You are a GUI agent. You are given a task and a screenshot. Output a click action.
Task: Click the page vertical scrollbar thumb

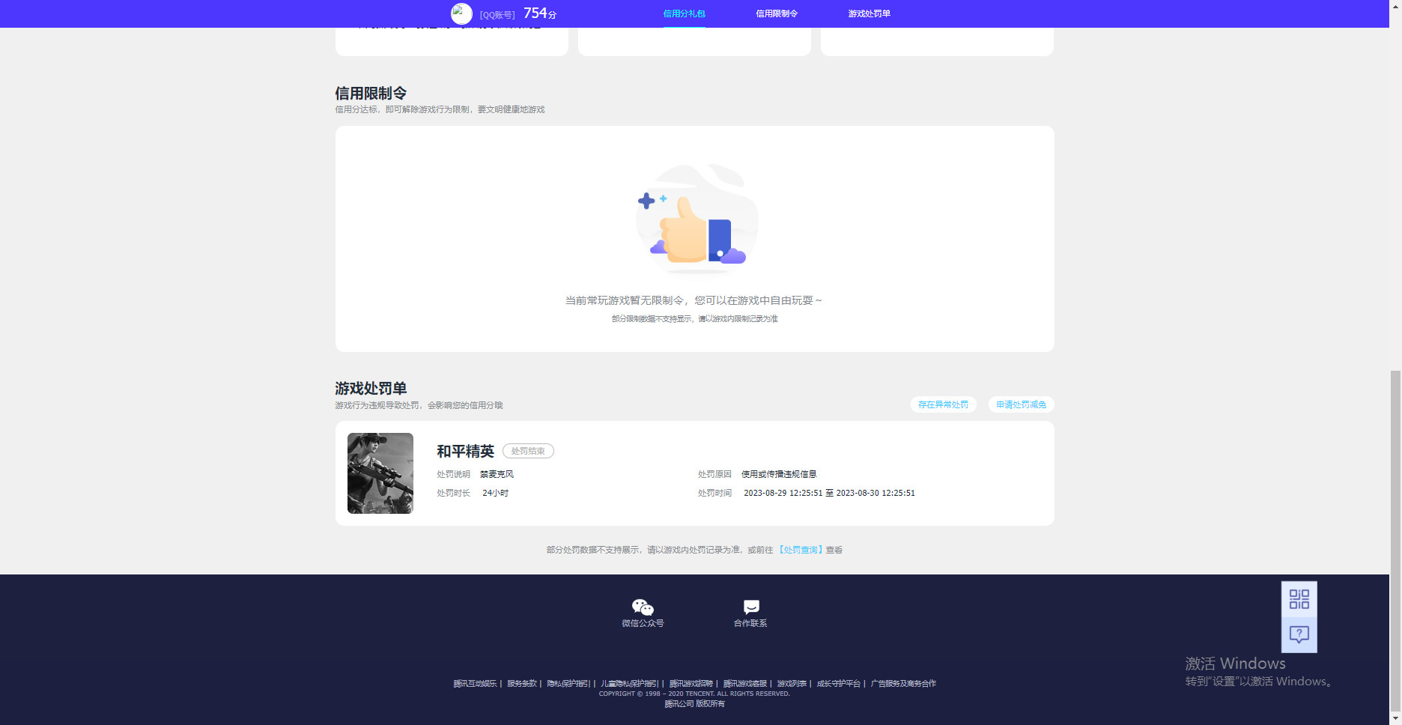[1395, 542]
